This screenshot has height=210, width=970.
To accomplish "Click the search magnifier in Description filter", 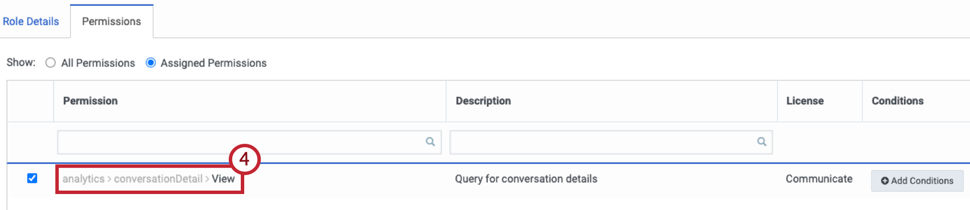I will pos(761,142).
